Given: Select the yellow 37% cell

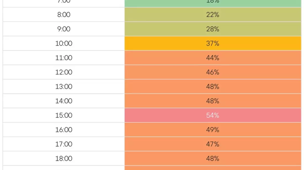Looking at the screenshot, I should [213, 43].
